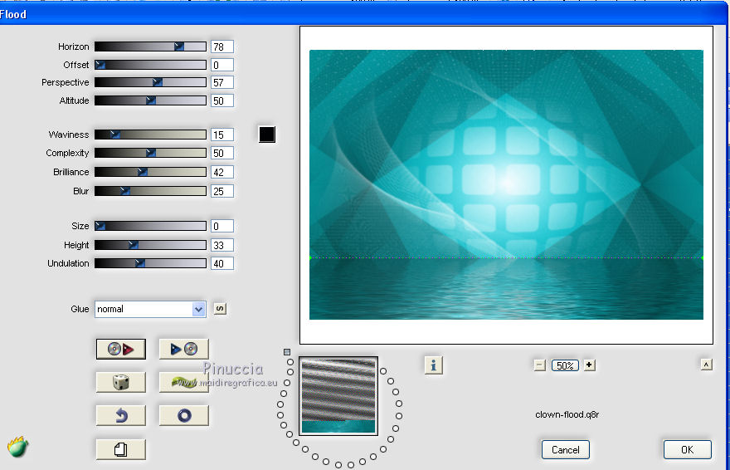Click the Cancel button
The width and height of the screenshot is (730, 470).
pyautogui.click(x=565, y=449)
